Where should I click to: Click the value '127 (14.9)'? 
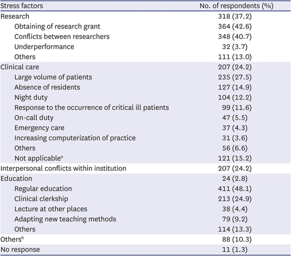(x=235, y=87)
